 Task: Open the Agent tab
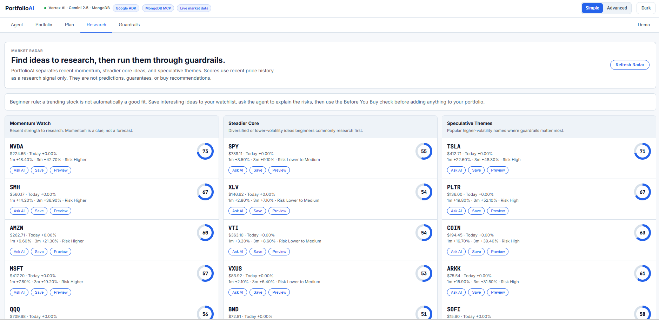pos(17,25)
